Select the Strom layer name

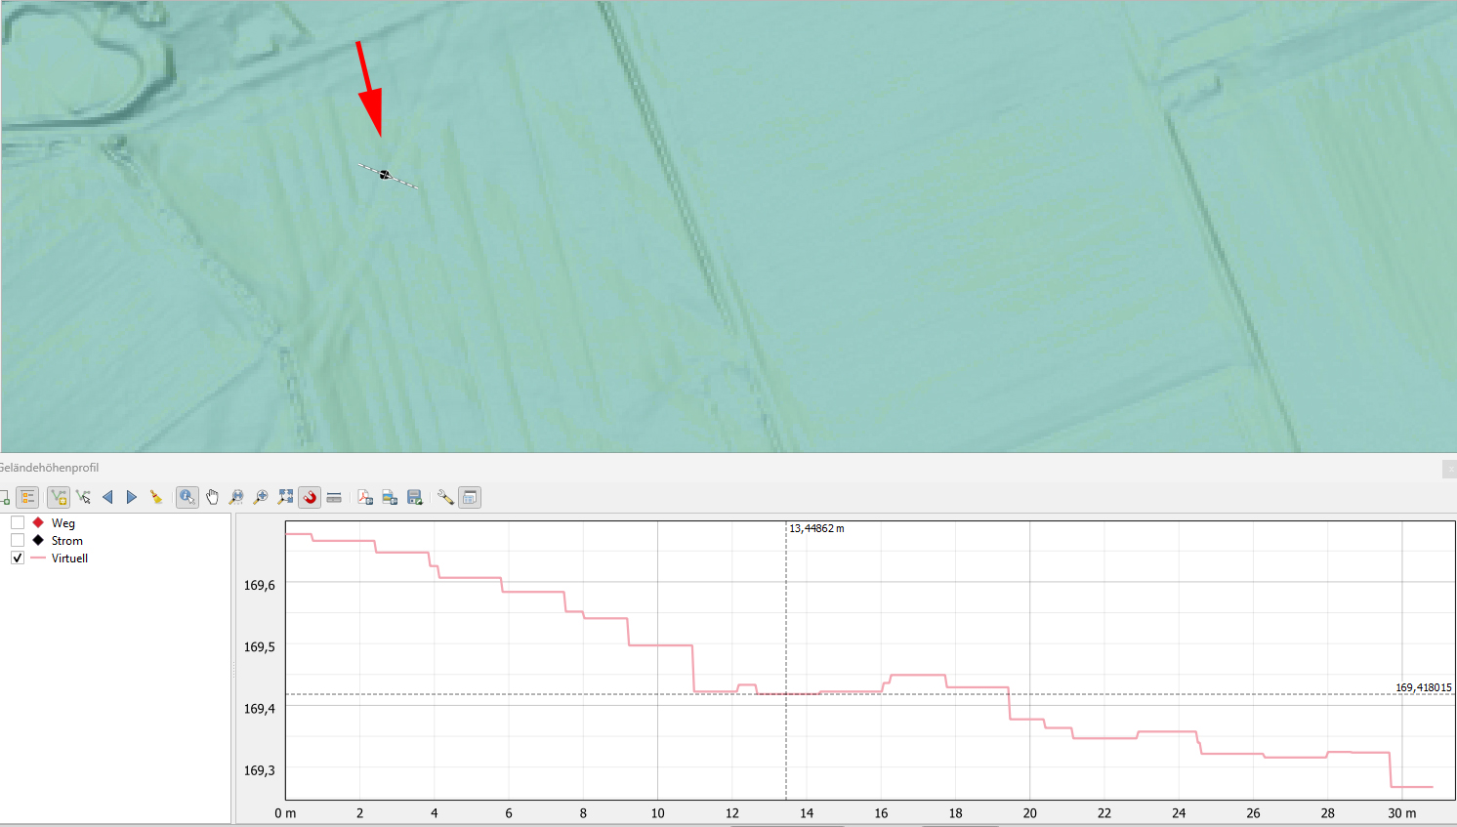tap(67, 541)
